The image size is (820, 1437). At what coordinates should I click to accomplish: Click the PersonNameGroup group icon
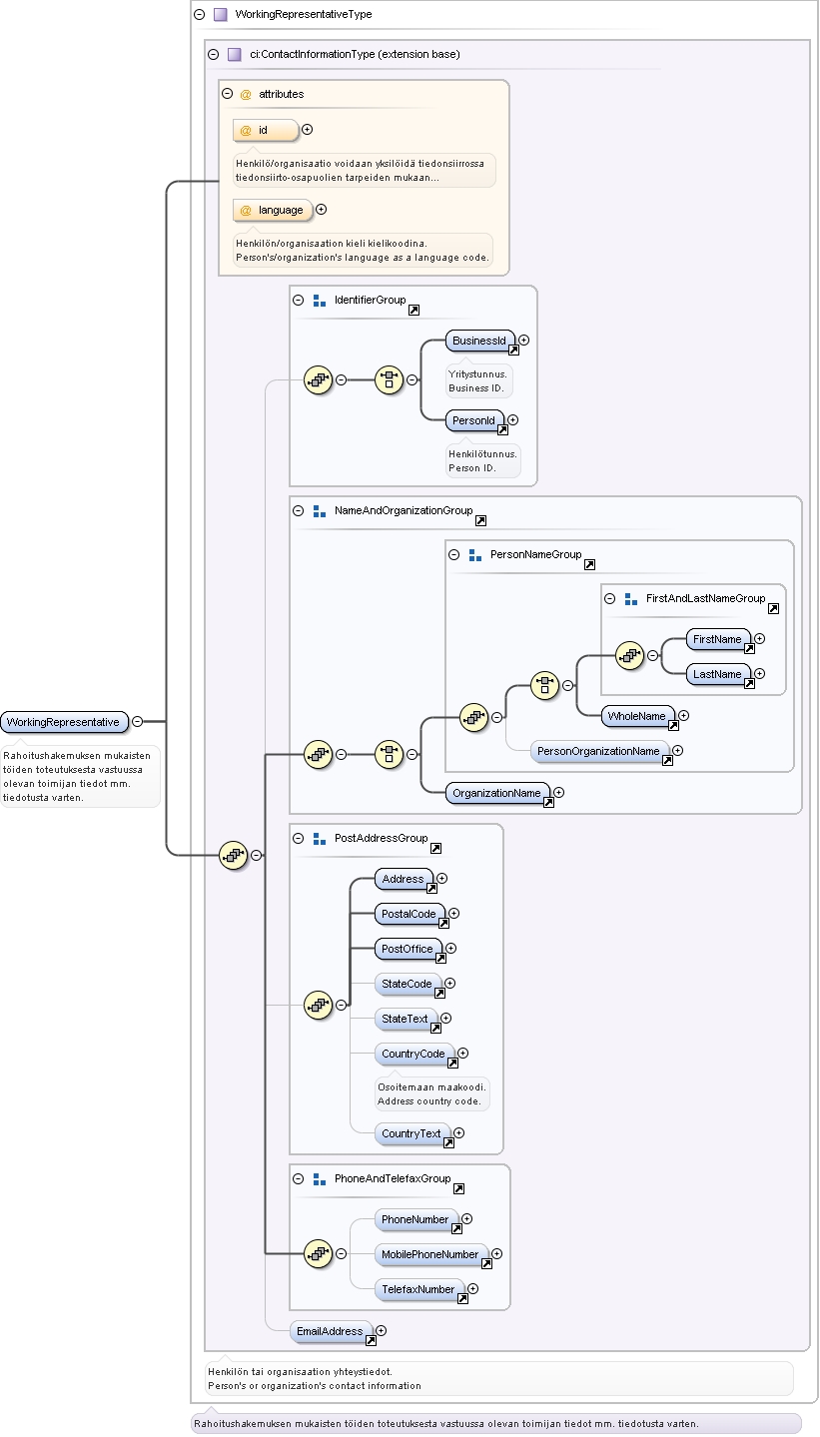click(x=475, y=554)
